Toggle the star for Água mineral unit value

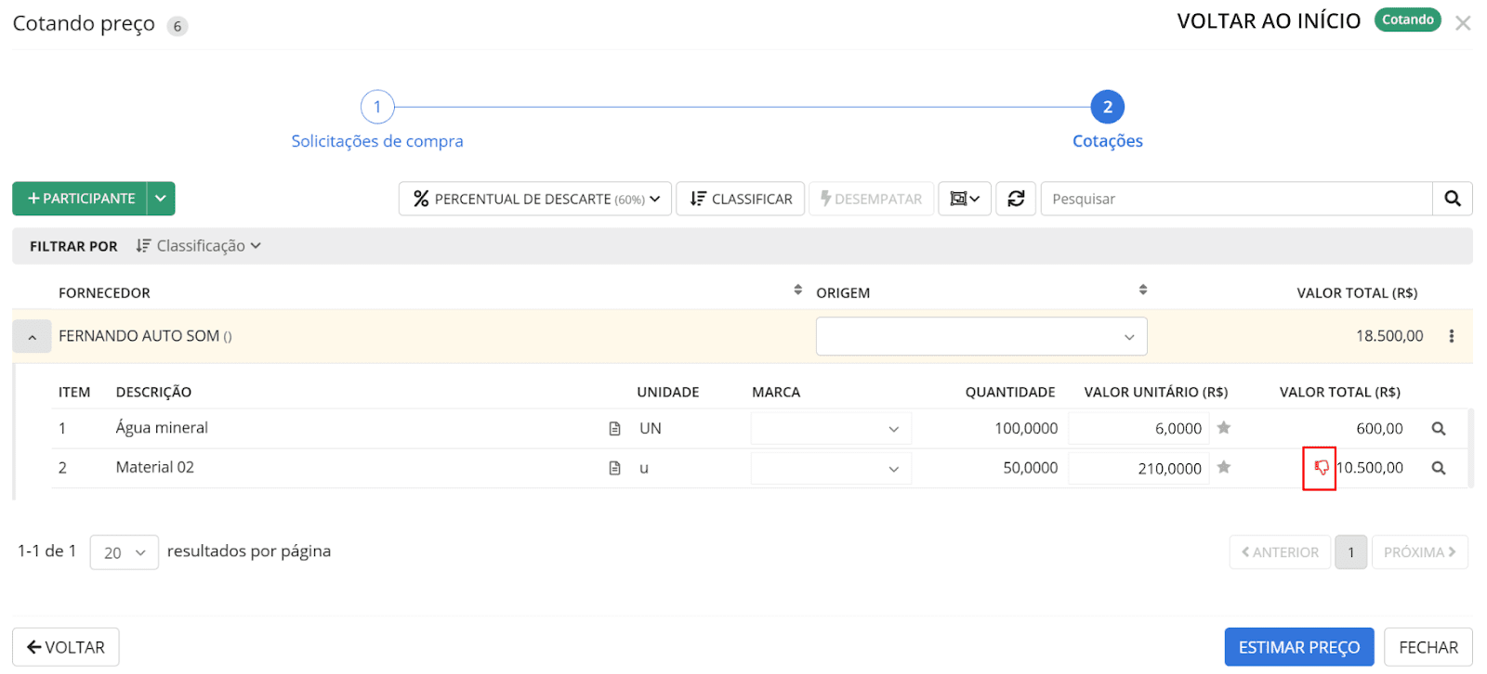1224,428
